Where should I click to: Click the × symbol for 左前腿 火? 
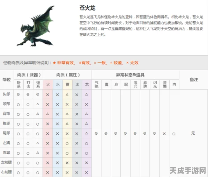point(47,163)
